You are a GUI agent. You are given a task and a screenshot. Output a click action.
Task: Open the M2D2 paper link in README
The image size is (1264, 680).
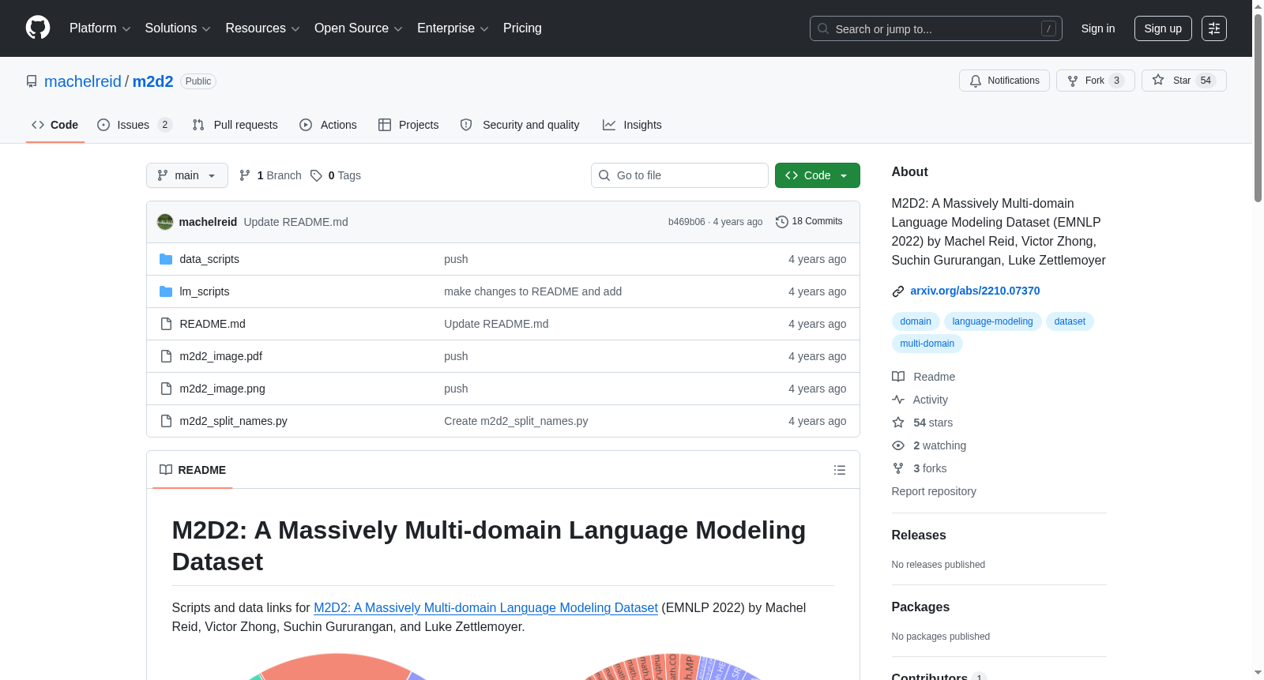(486, 608)
